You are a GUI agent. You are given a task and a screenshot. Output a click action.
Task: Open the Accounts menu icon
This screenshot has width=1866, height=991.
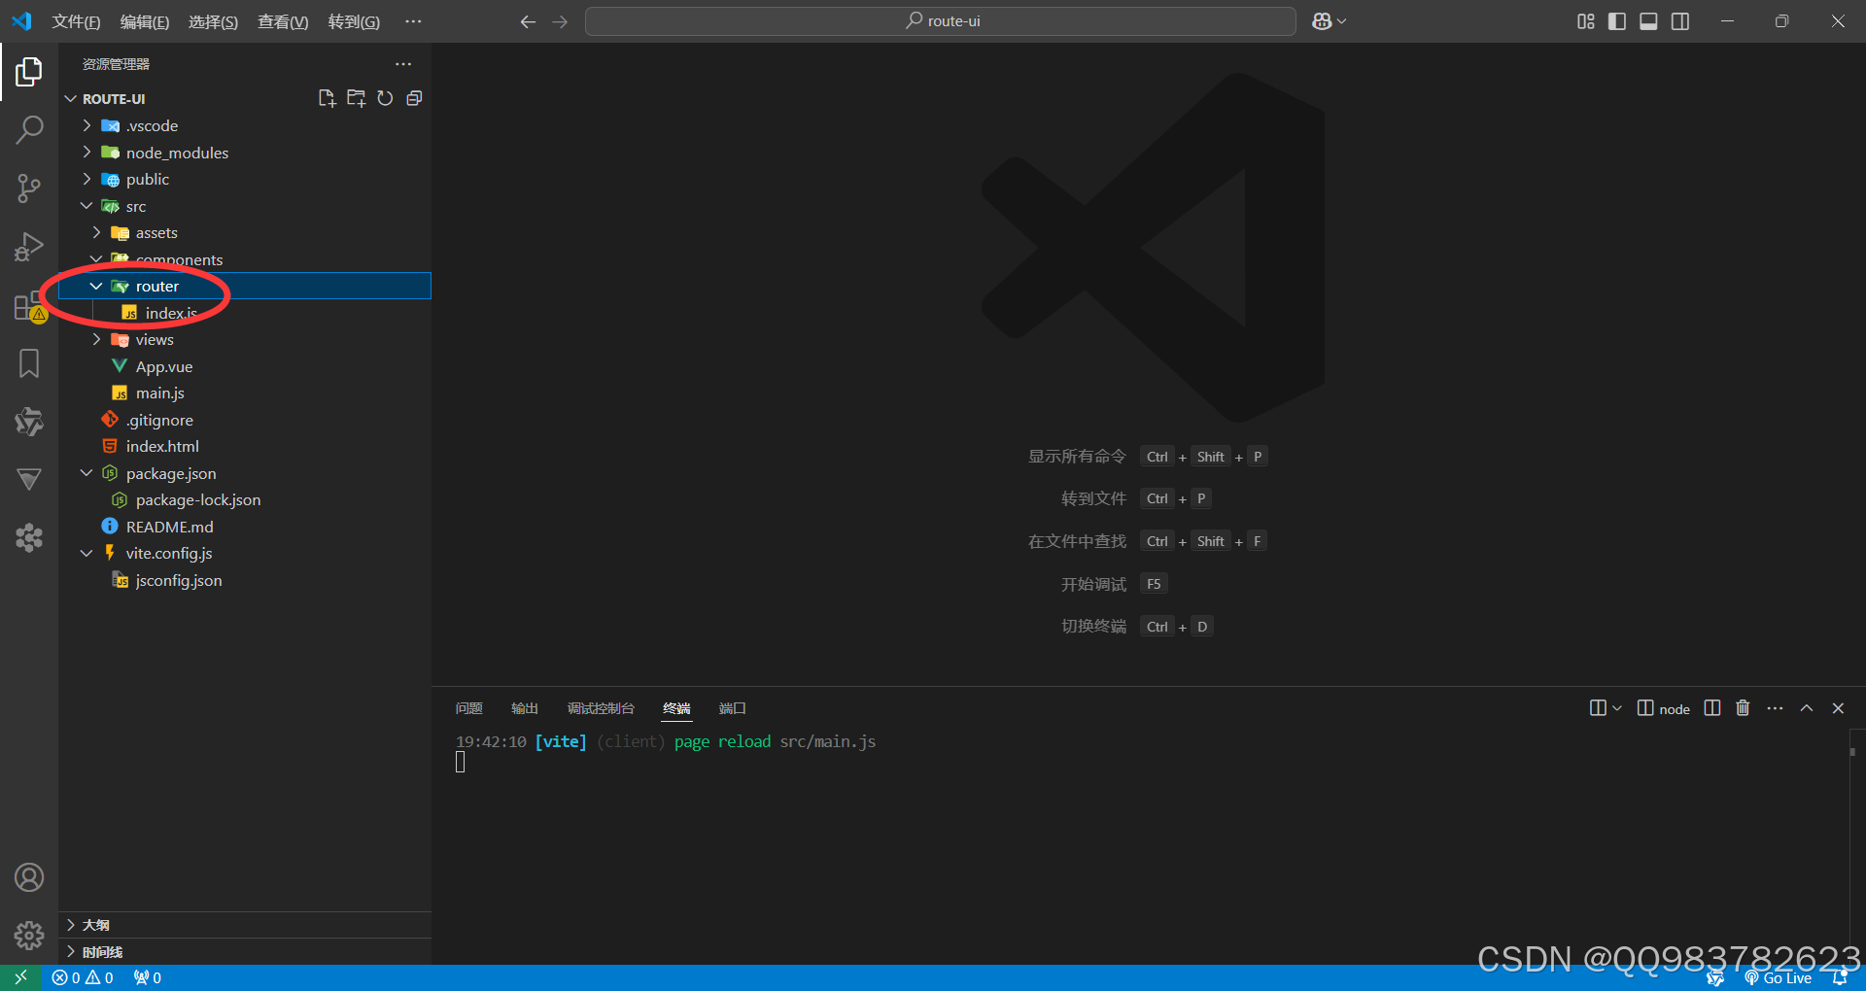click(x=29, y=877)
